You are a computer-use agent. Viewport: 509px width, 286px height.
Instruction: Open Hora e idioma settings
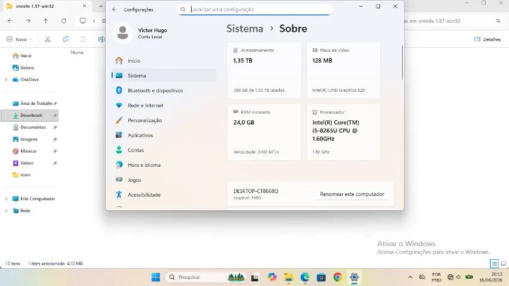click(164, 165)
